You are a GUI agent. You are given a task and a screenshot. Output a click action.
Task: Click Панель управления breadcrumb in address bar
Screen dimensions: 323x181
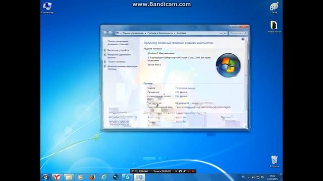point(133,33)
